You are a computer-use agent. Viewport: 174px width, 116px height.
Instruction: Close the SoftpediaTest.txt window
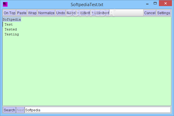[x=165, y=3]
